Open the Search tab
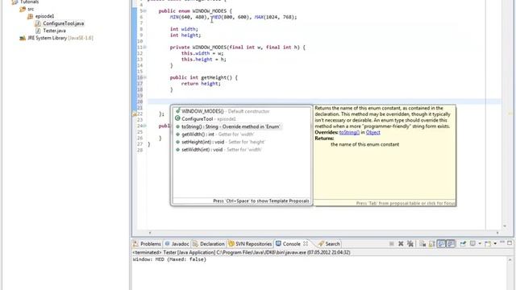This screenshot has height=290, width=516. 329,244
